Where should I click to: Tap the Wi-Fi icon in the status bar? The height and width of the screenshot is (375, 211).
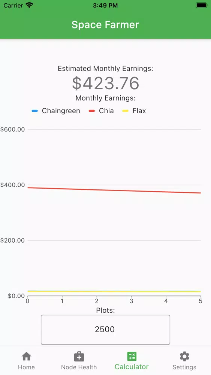[x=29, y=5]
